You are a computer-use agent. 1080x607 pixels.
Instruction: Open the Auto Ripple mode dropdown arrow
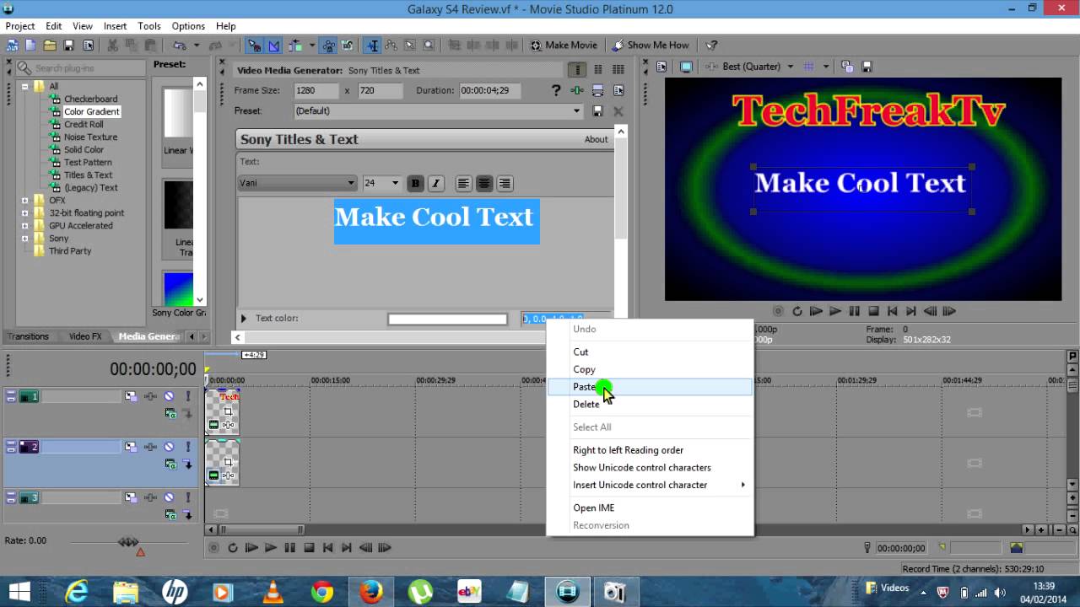point(311,45)
